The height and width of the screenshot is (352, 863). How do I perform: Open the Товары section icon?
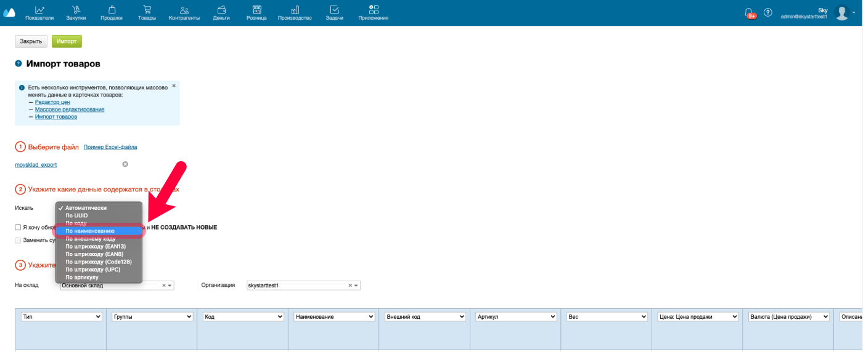tap(147, 10)
